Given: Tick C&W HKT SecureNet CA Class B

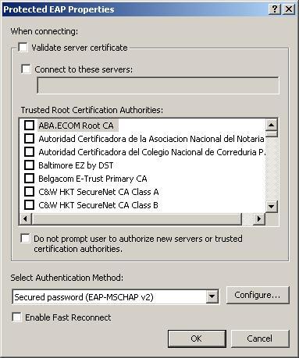Looking at the screenshot, I should pos(29,204).
